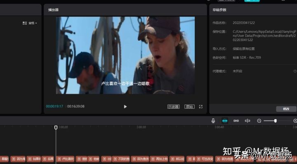Click the video preview frame in player
This screenshot has height=164, width=297.
(x=125, y=55)
